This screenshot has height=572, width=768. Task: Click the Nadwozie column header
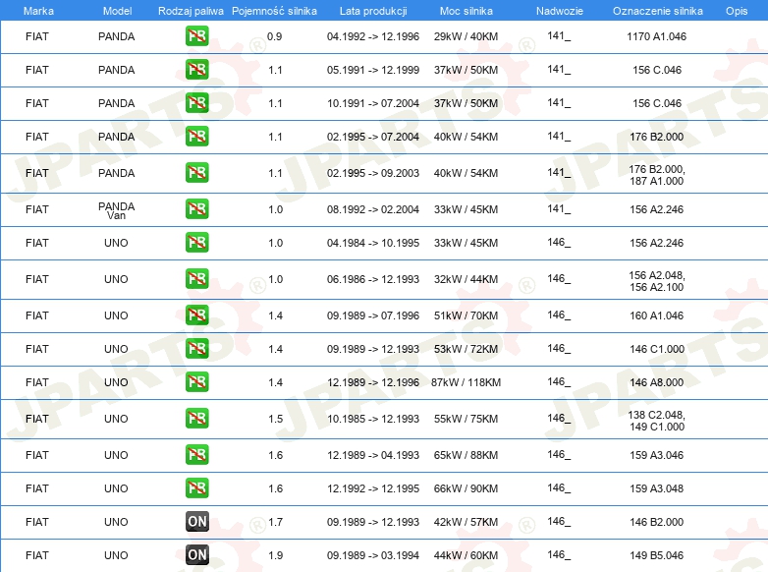click(x=560, y=11)
